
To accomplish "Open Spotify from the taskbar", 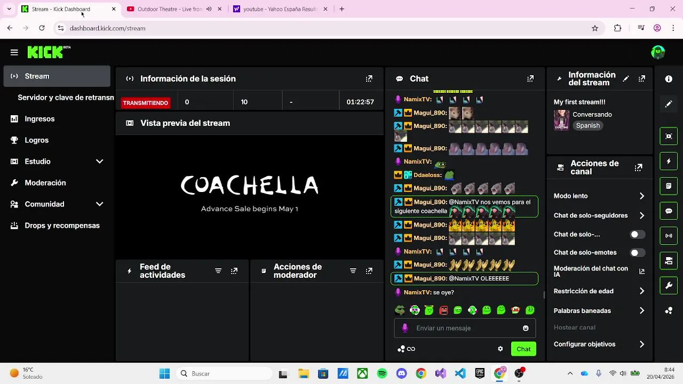I will pos(382,374).
